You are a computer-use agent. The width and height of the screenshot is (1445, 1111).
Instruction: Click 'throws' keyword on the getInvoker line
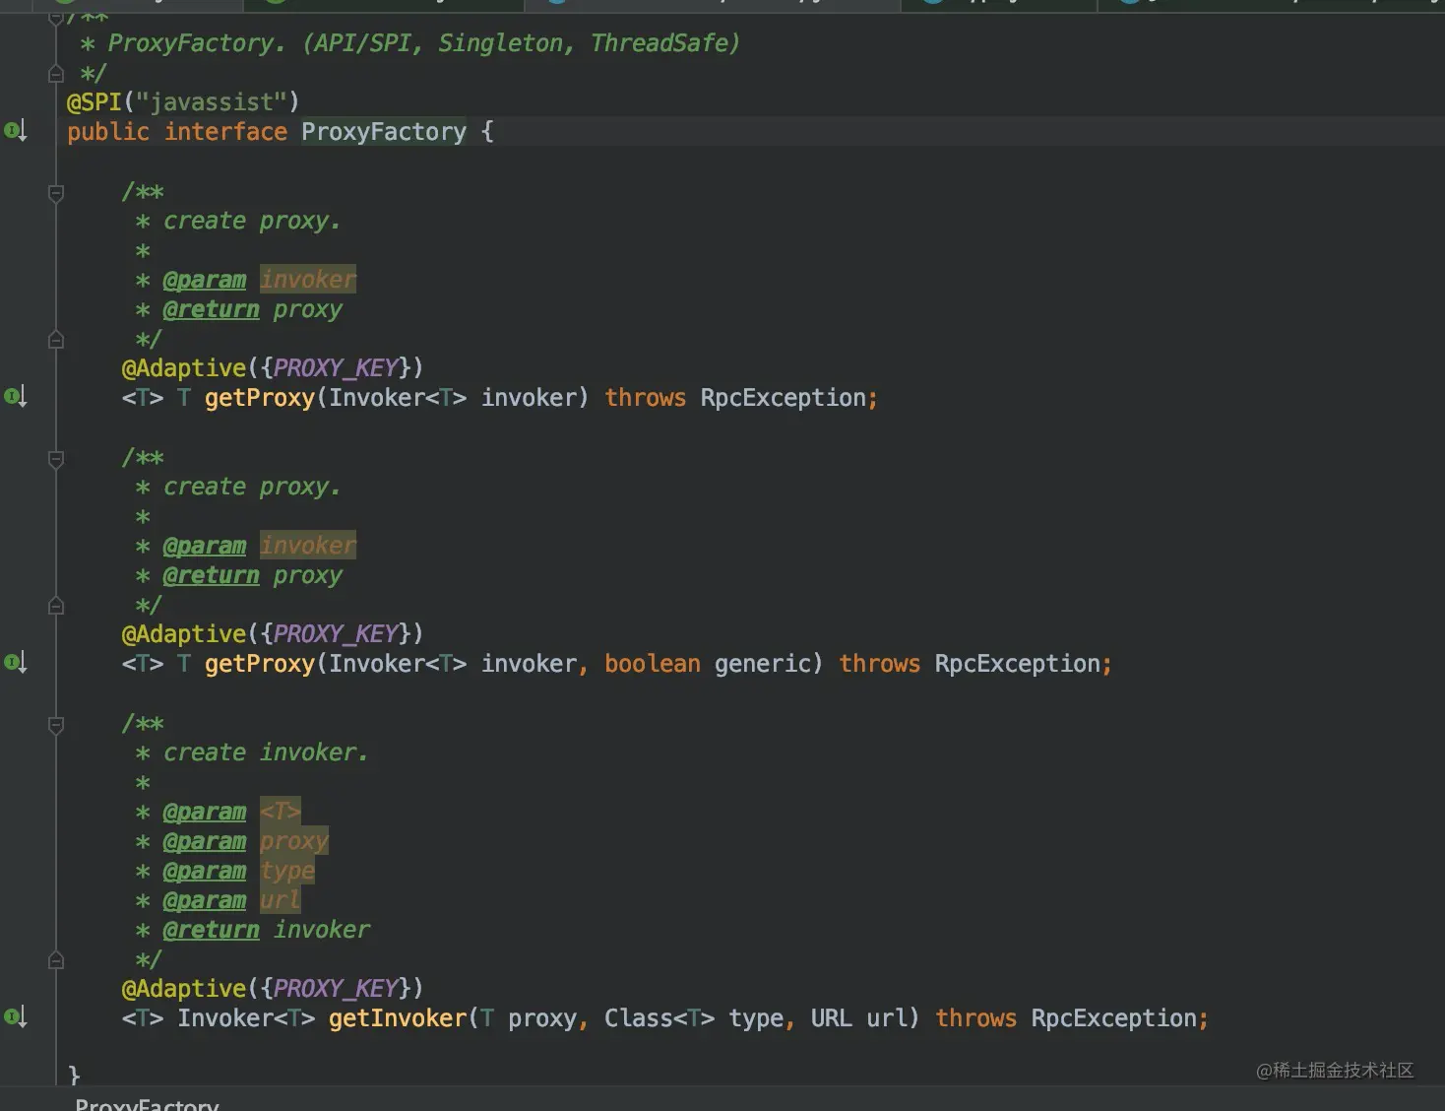(x=975, y=1018)
